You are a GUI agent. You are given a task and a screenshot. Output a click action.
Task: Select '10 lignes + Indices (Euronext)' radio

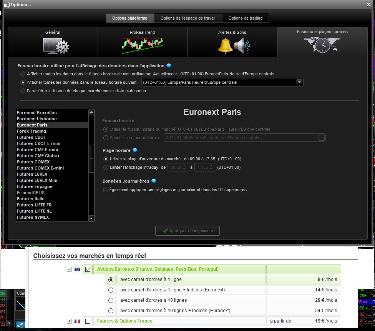(x=111, y=311)
